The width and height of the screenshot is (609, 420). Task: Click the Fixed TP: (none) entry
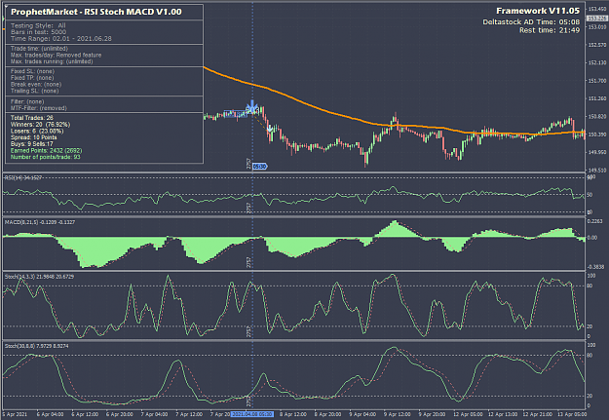tap(32, 78)
